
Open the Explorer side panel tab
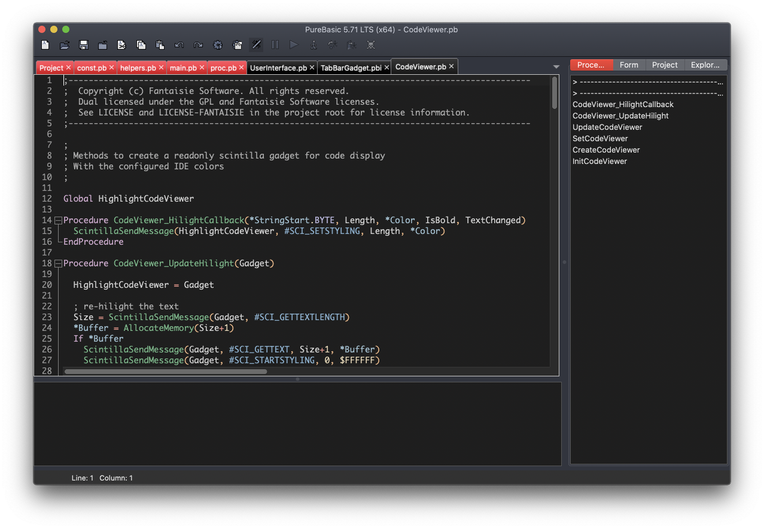(x=705, y=65)
